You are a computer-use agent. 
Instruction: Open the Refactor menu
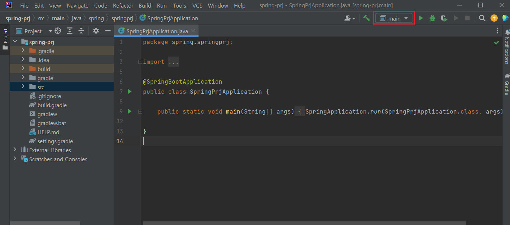123,6
